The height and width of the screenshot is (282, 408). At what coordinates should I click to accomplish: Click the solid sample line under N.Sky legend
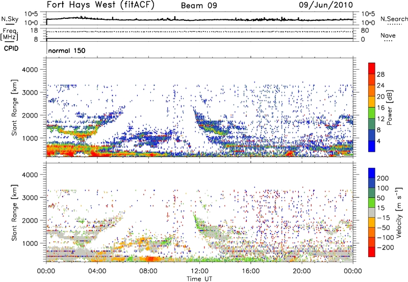pyautogui.click(x=10, y=24)
